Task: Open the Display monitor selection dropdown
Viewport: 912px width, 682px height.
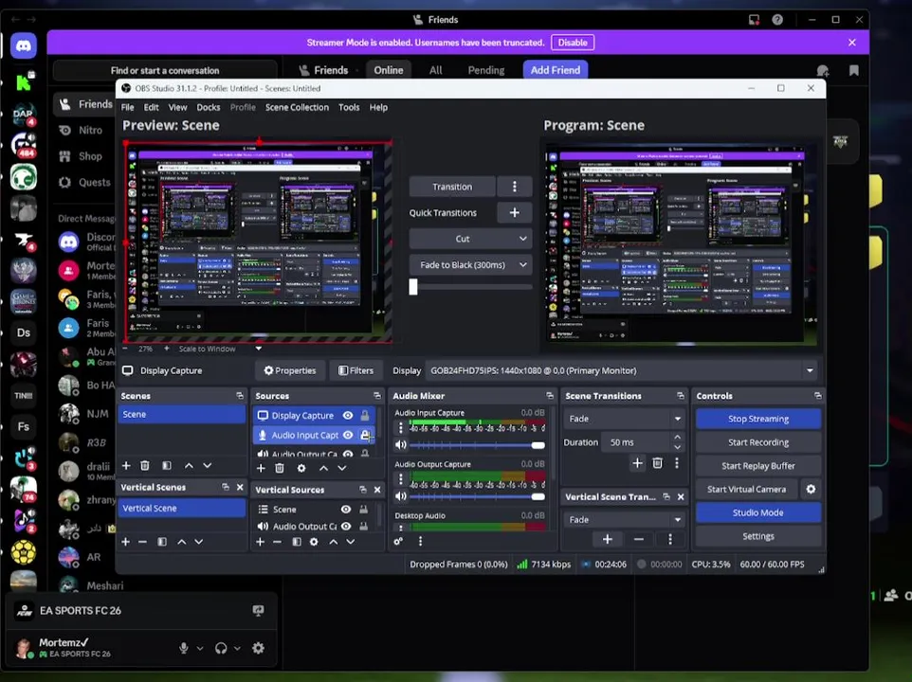Action: (622, 370)
